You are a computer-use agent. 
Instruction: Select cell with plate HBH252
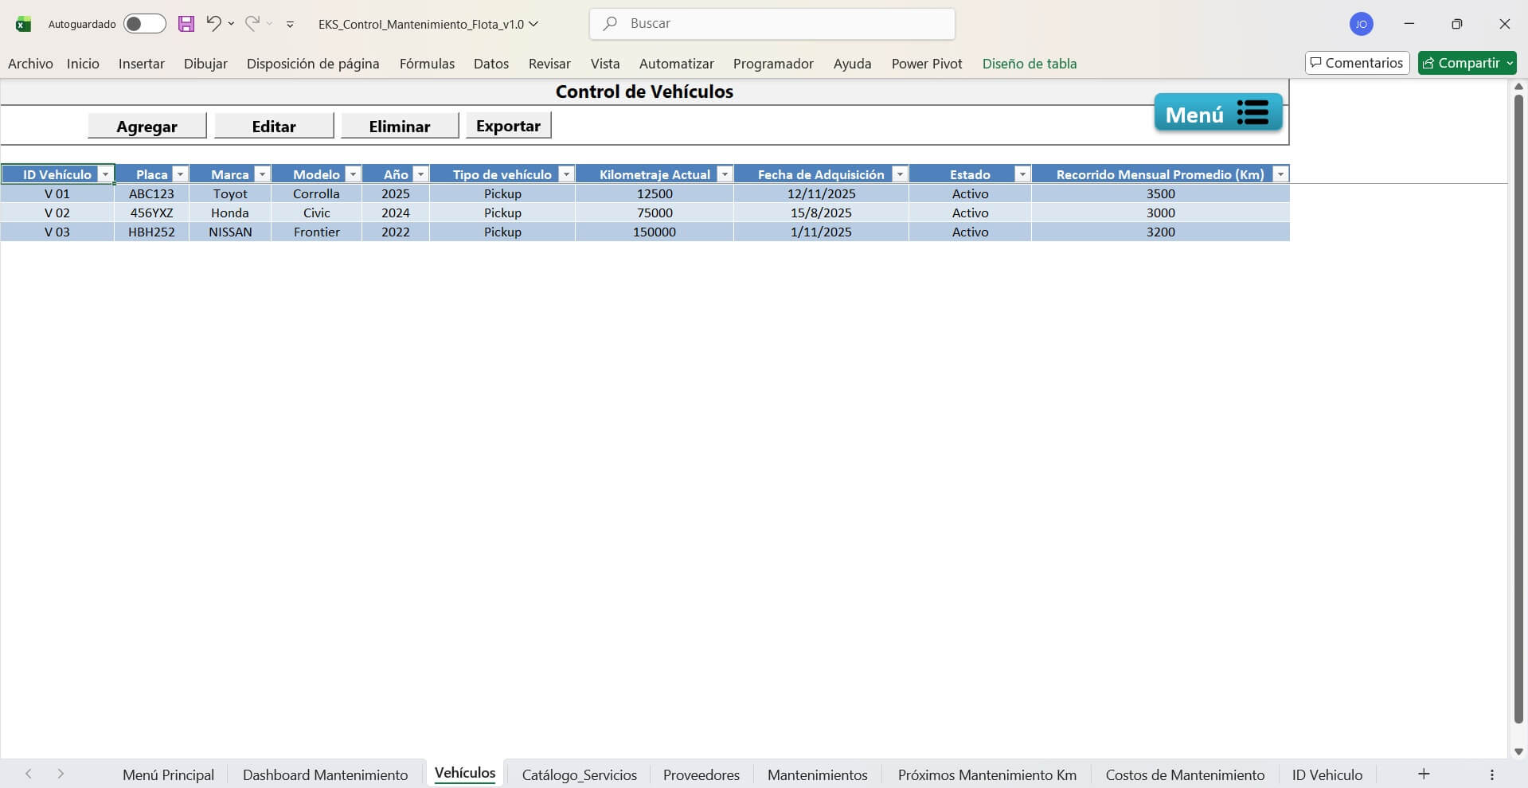click(x=151, y=232)
